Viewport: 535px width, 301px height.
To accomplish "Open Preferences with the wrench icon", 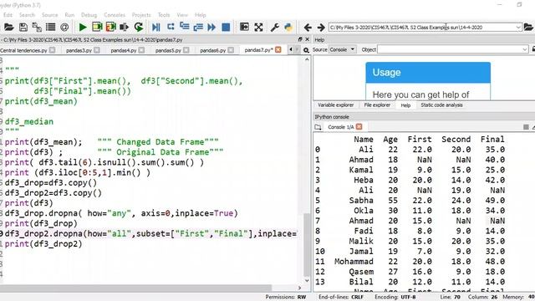I will [x=275, y=27].
